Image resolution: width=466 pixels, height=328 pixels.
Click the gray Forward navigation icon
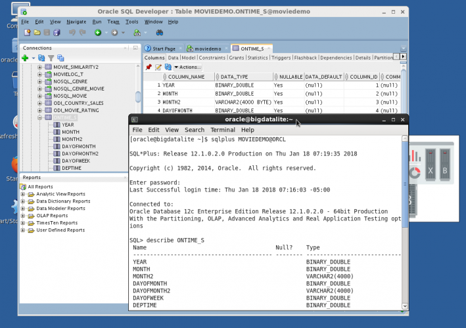click(x=114, y=33)
